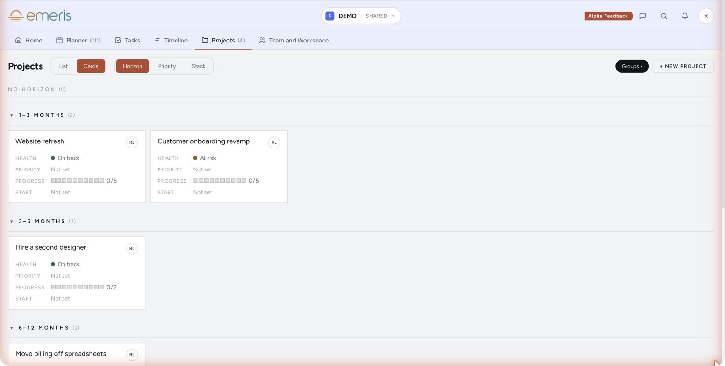Click Hire a second designer progress bar
The width and height of the screenshot is (725, 366).
coord(77,287)
